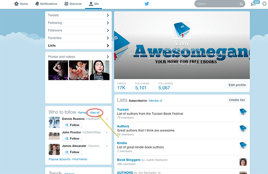Click the 5,101 following count
268x174 pixels.
(x=141, y=88)
